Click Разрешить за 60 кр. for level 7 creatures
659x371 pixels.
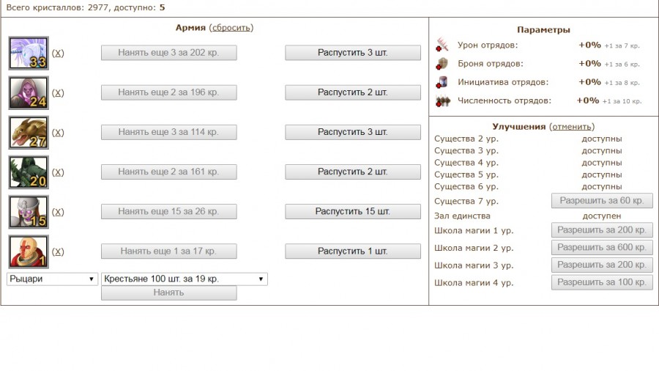coord(602,201)
